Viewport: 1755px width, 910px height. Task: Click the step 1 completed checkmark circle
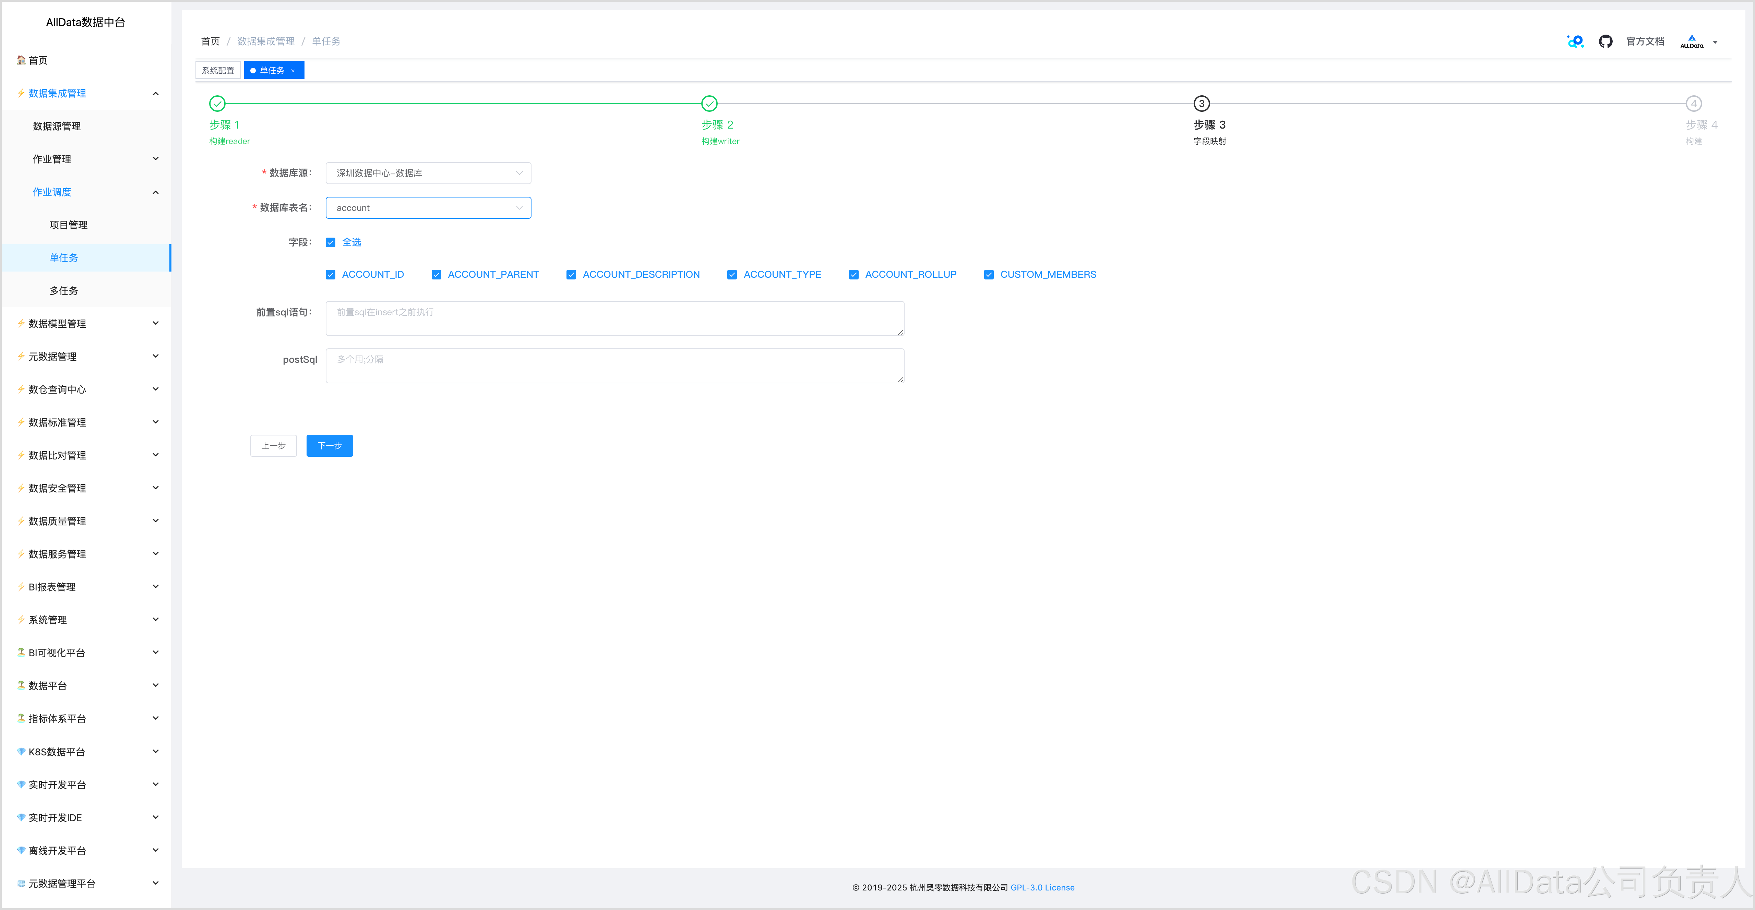[217, 104]
